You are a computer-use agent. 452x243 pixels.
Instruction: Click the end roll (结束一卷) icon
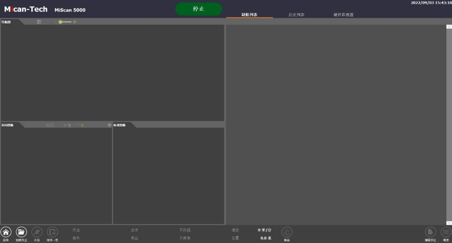(x=52, y=232)
